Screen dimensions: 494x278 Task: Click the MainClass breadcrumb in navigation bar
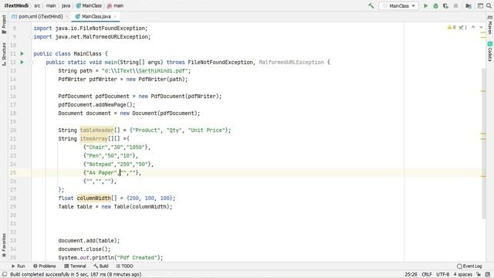tap(89, 5)
